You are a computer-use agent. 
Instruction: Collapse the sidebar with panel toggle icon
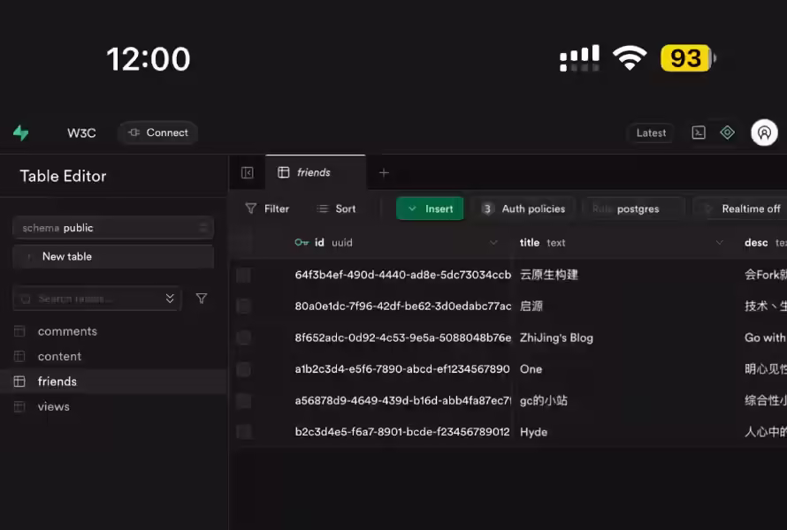point(248,172)
